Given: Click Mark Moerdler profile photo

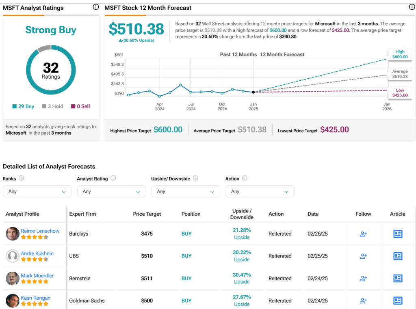Looking at the screenshot, I should click(13, 278).
